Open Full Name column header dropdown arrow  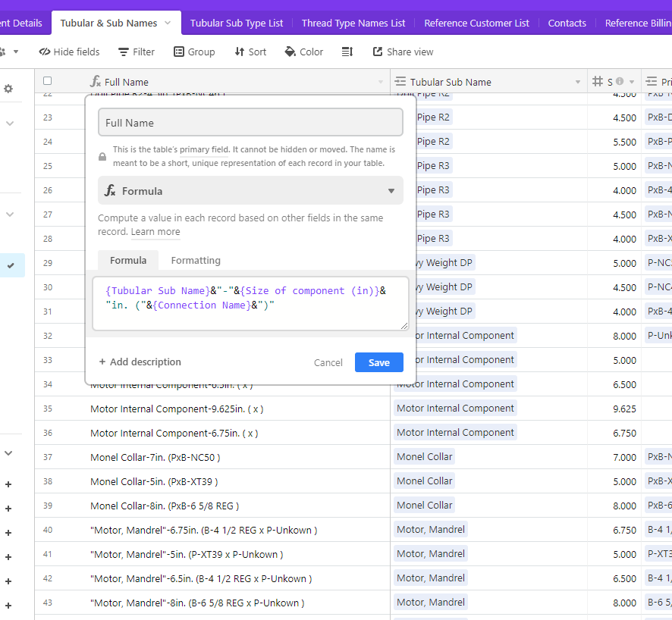(x=381, y=82)
